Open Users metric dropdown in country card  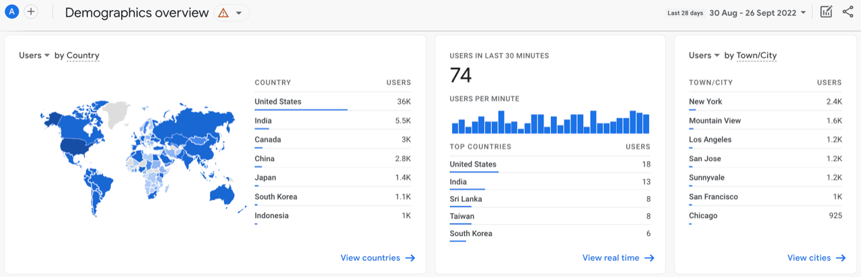(35, 56)
